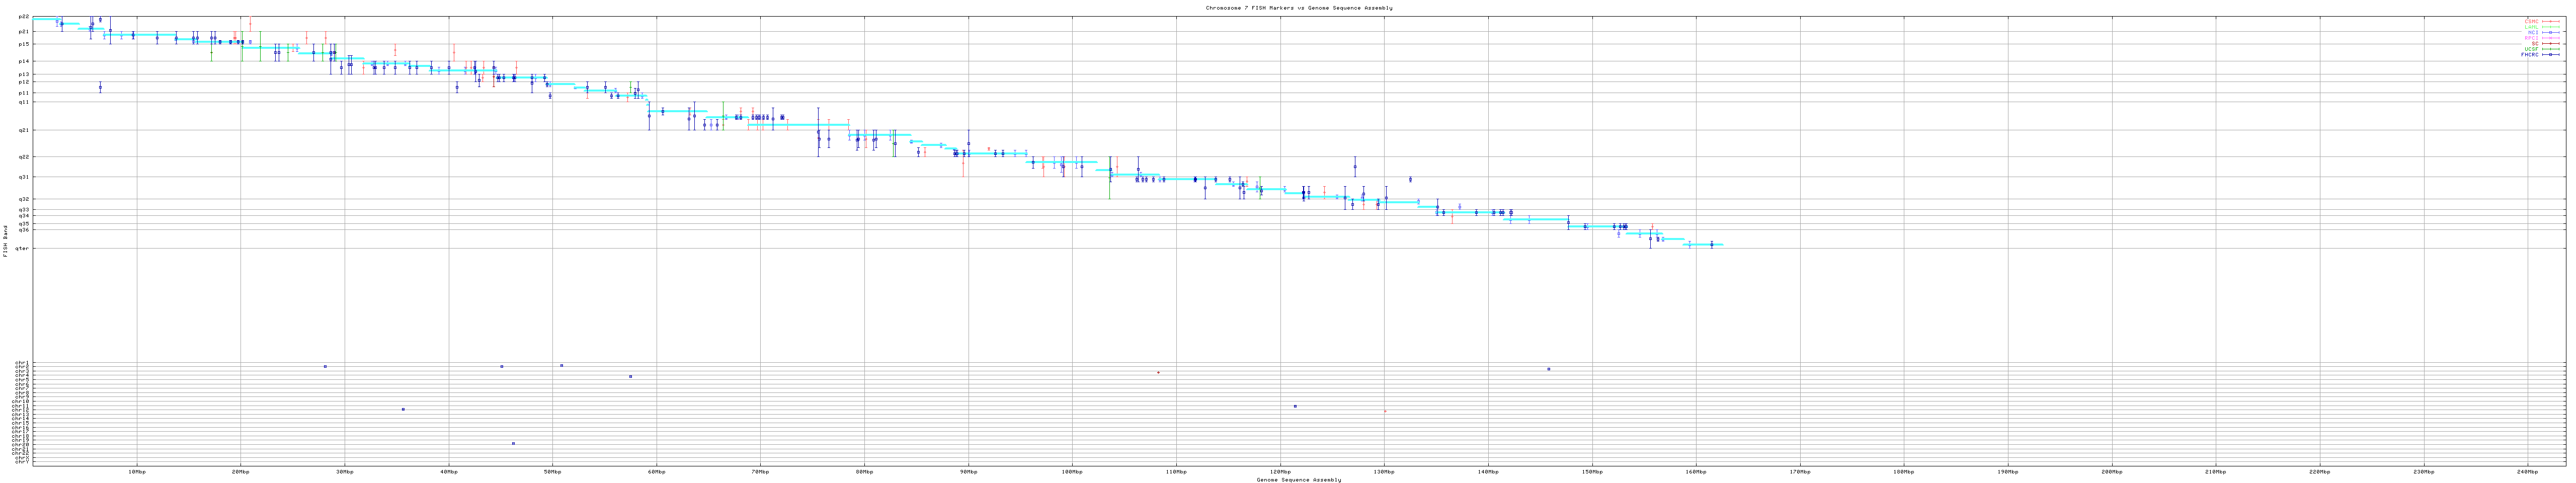Select the 50Mbp x-axis tick label
Viewport: 2576px width, 483px height.
click(552, 471)
